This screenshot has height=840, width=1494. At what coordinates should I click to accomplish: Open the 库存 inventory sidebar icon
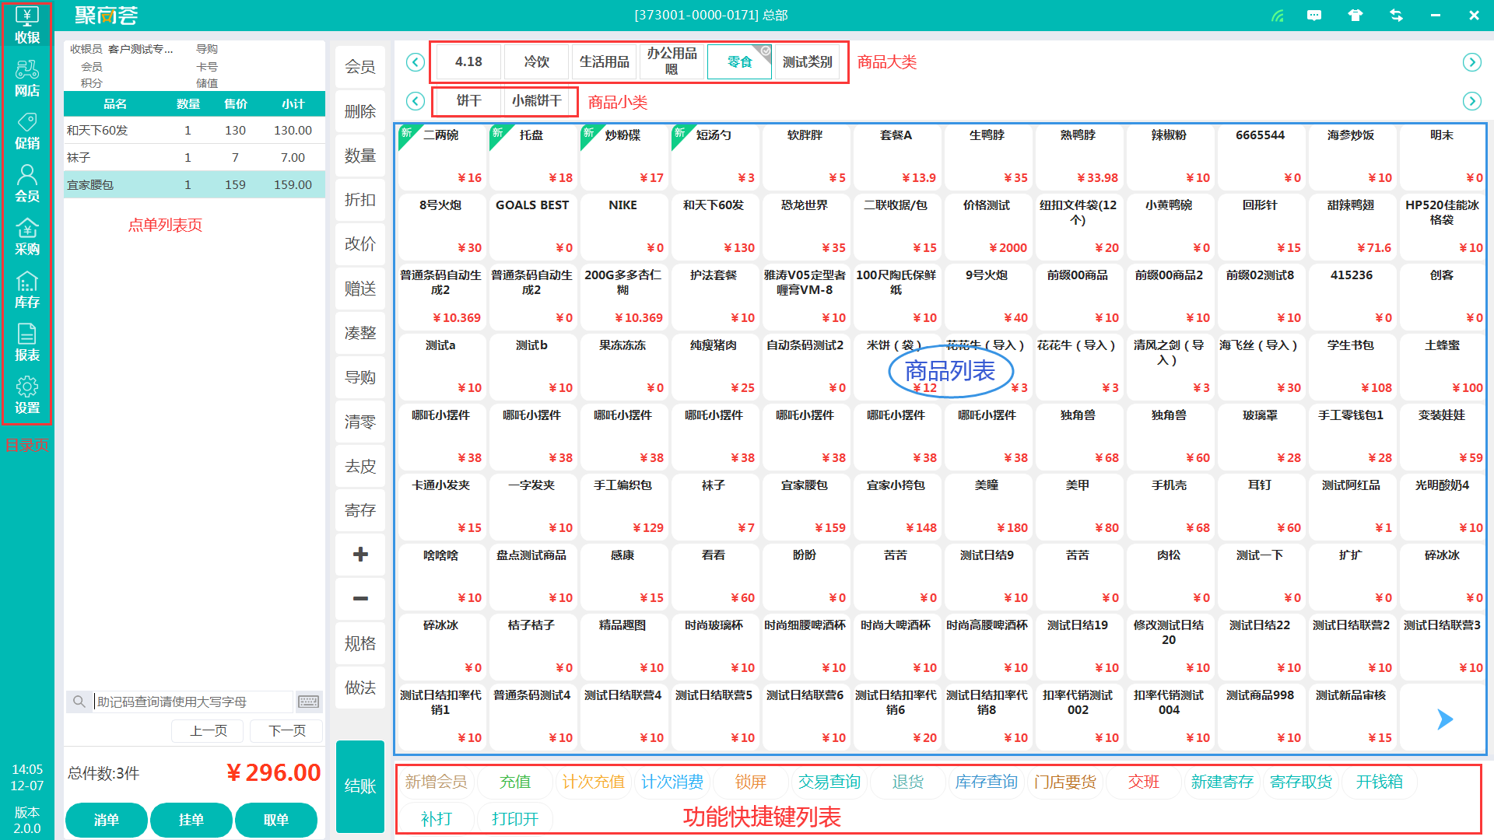click(27, 290)
